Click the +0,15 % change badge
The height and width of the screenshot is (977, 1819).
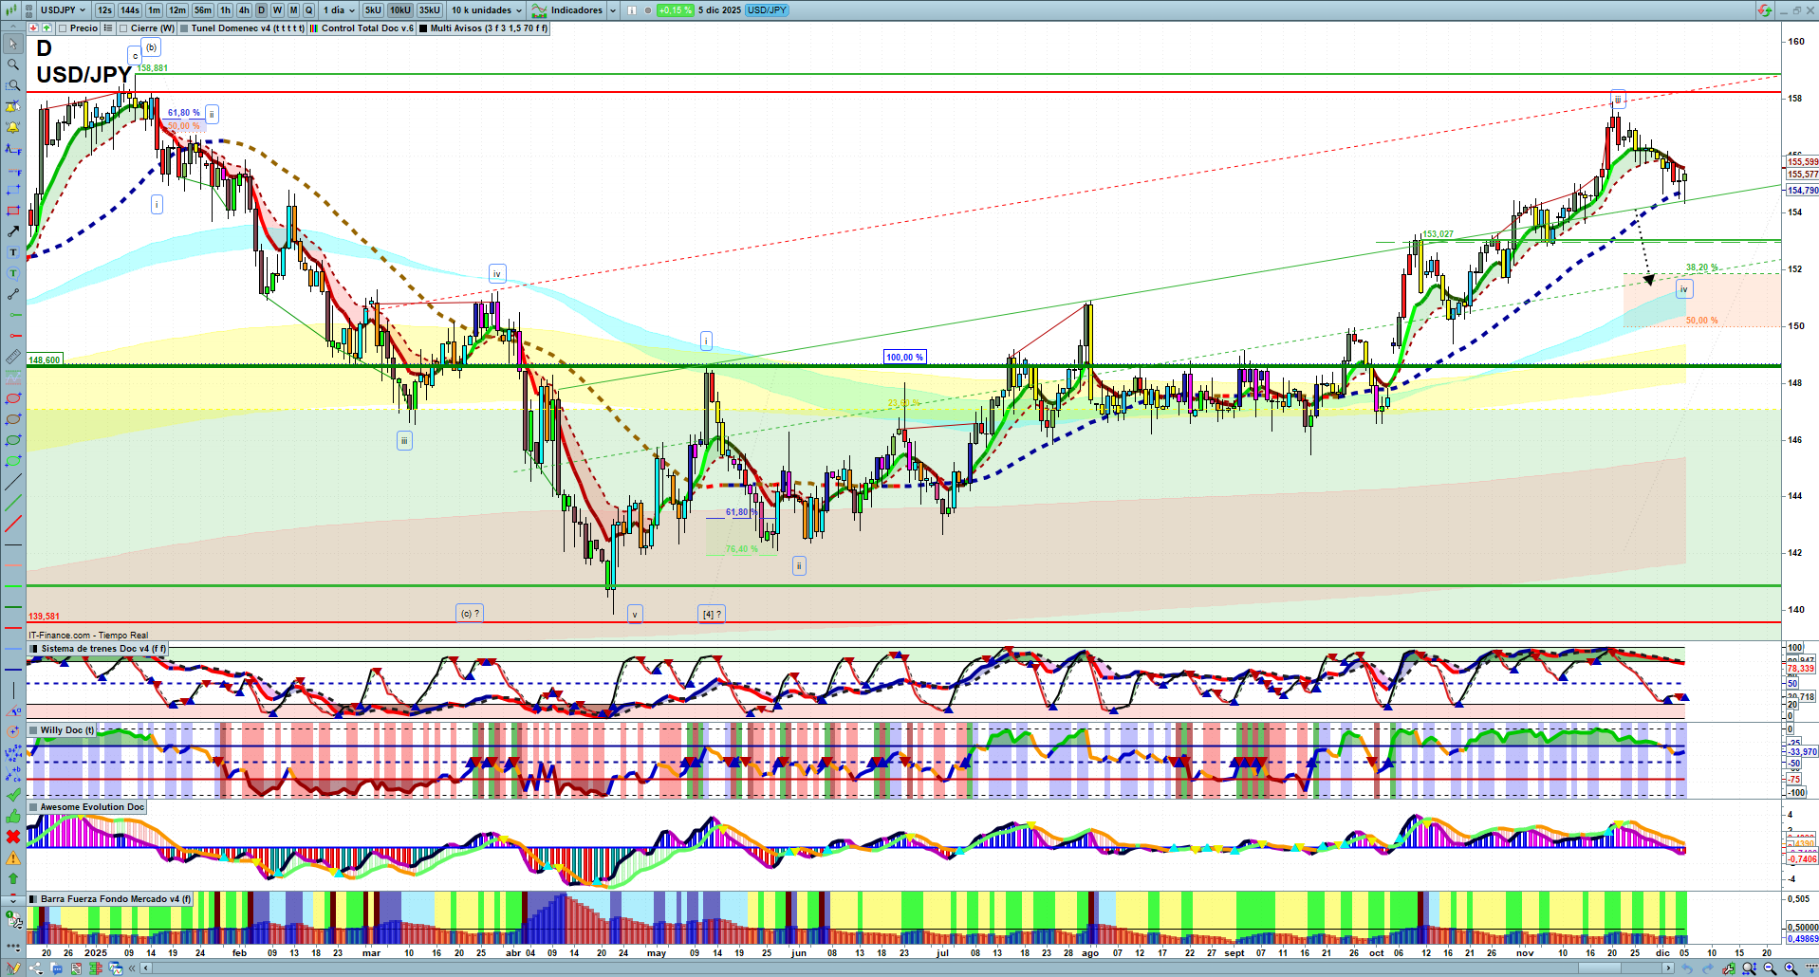click(676, 10)
